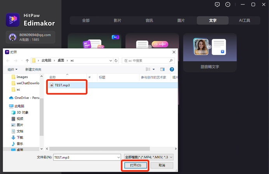Open the blue help icon
This screenshot has width=269, height=174.
172,69
